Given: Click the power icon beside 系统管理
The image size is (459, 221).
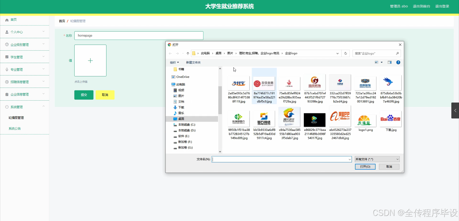Looking at the screenshot, I should click(x=7, y=107).
